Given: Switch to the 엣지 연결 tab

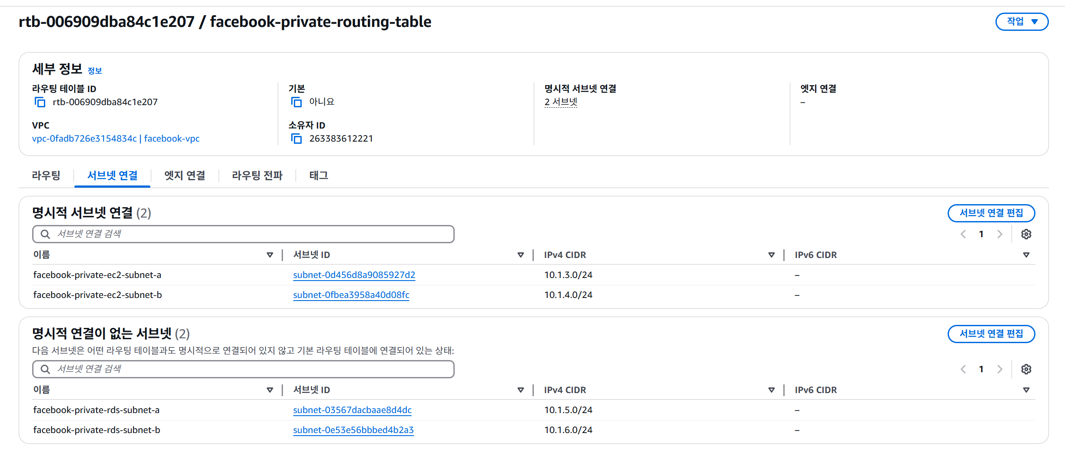Looking at the screenshot, I should click(185, 176).
